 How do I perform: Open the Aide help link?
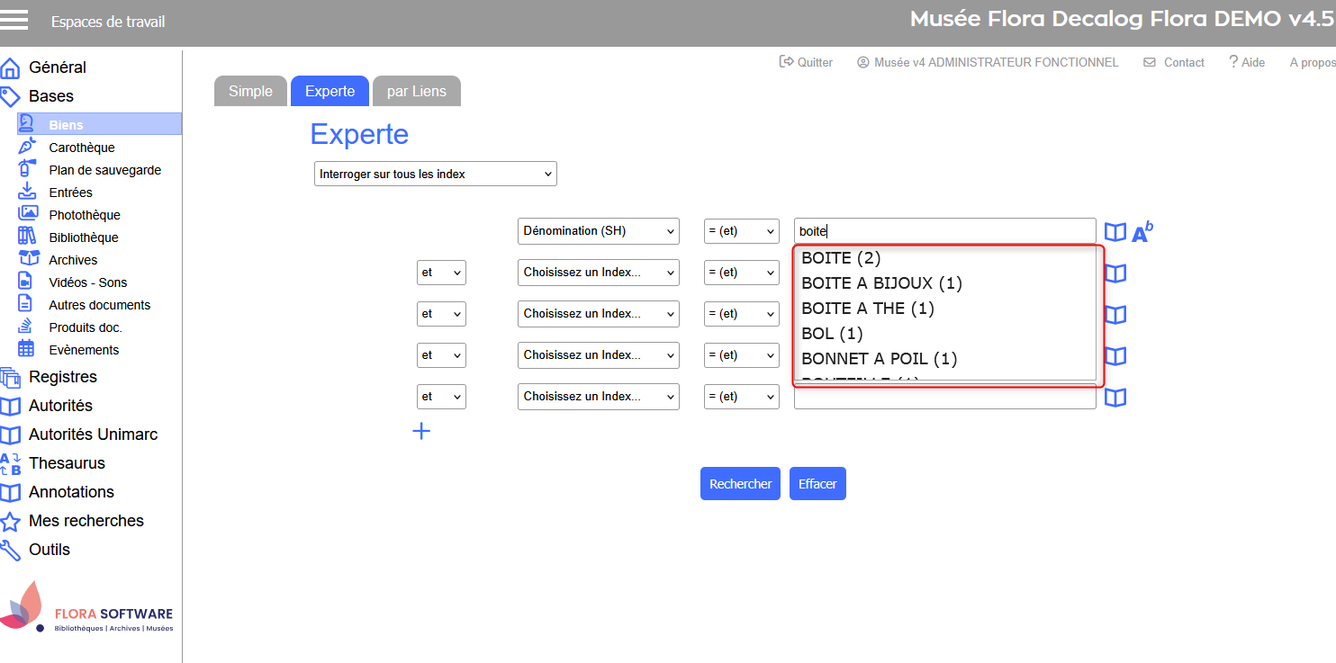tap(1247, 62)
